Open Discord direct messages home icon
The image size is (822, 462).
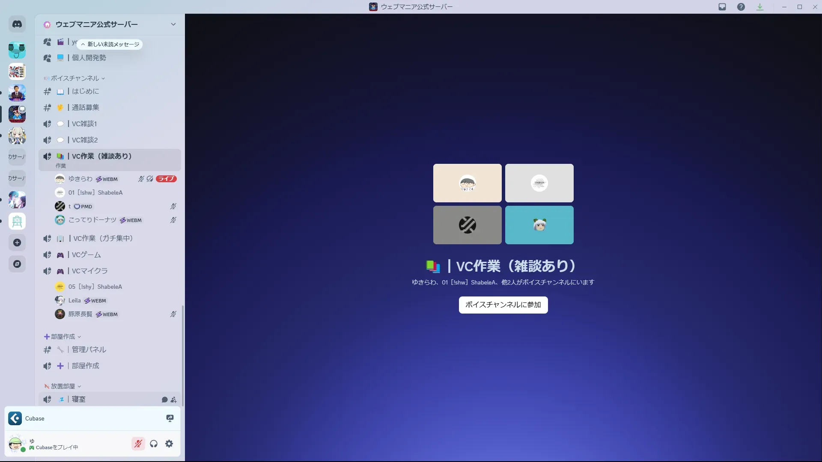17,24
